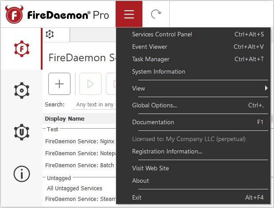Click the View submenu arrow
The height and width of the screenshot is (208, 274).
tap(266, 88)
